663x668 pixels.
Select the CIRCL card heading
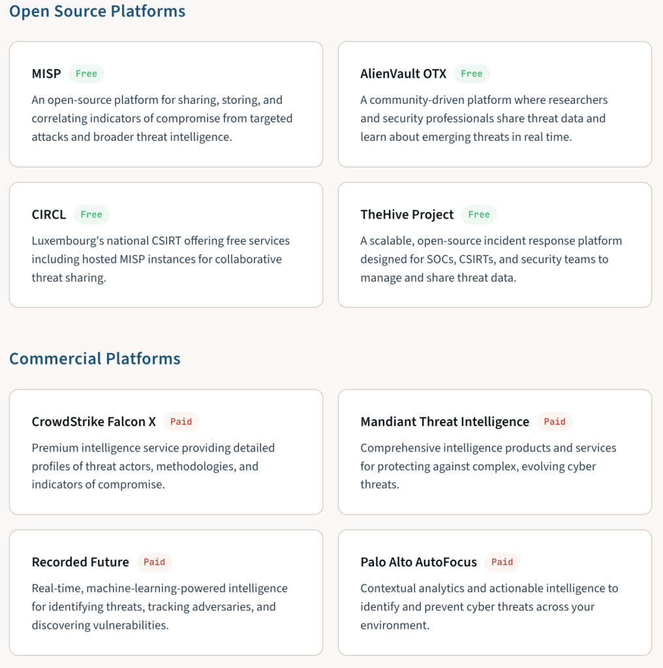coord(49,215)
